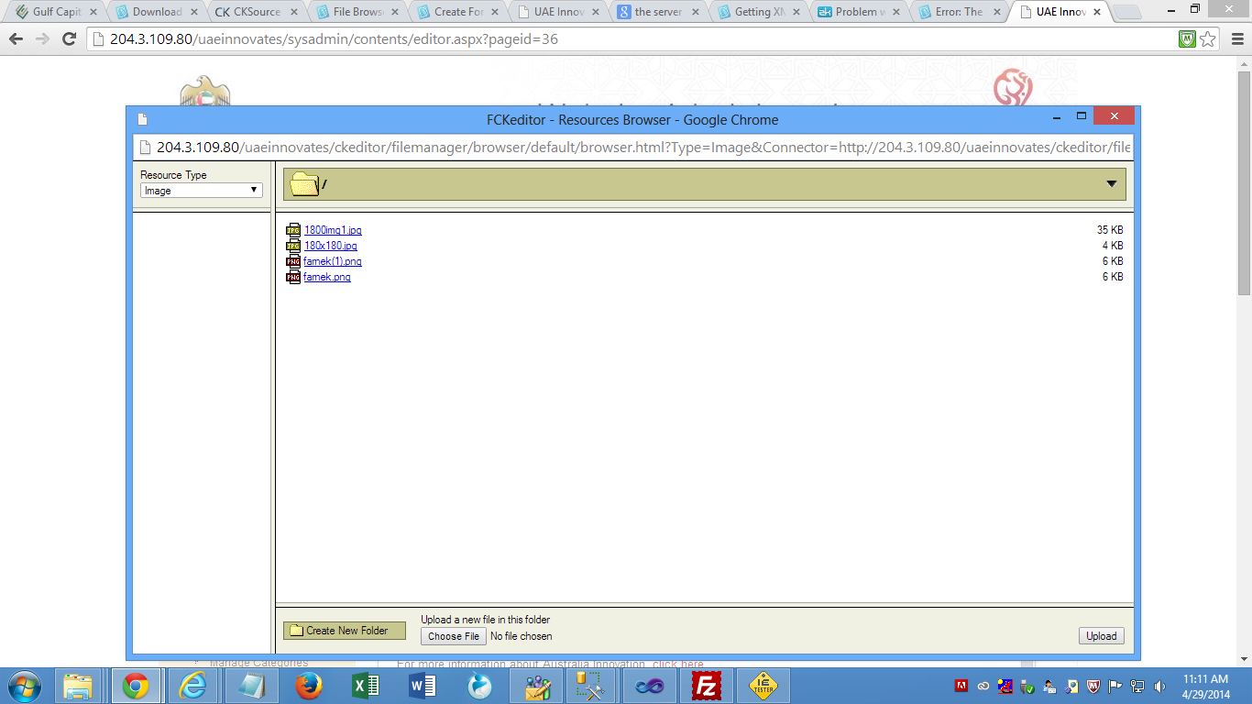Expand the folder path dropdown arrow

click(1111, 184)
